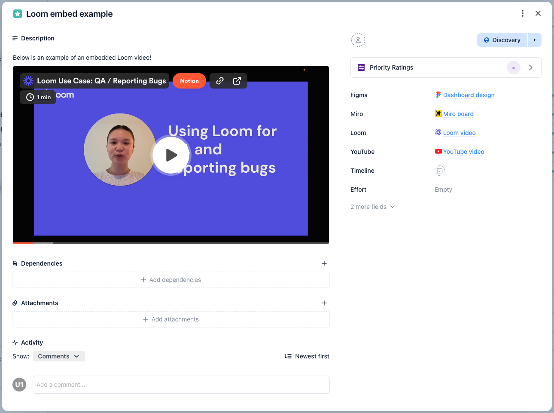Close the Loom embed example dialog

[x=538, y=13]
